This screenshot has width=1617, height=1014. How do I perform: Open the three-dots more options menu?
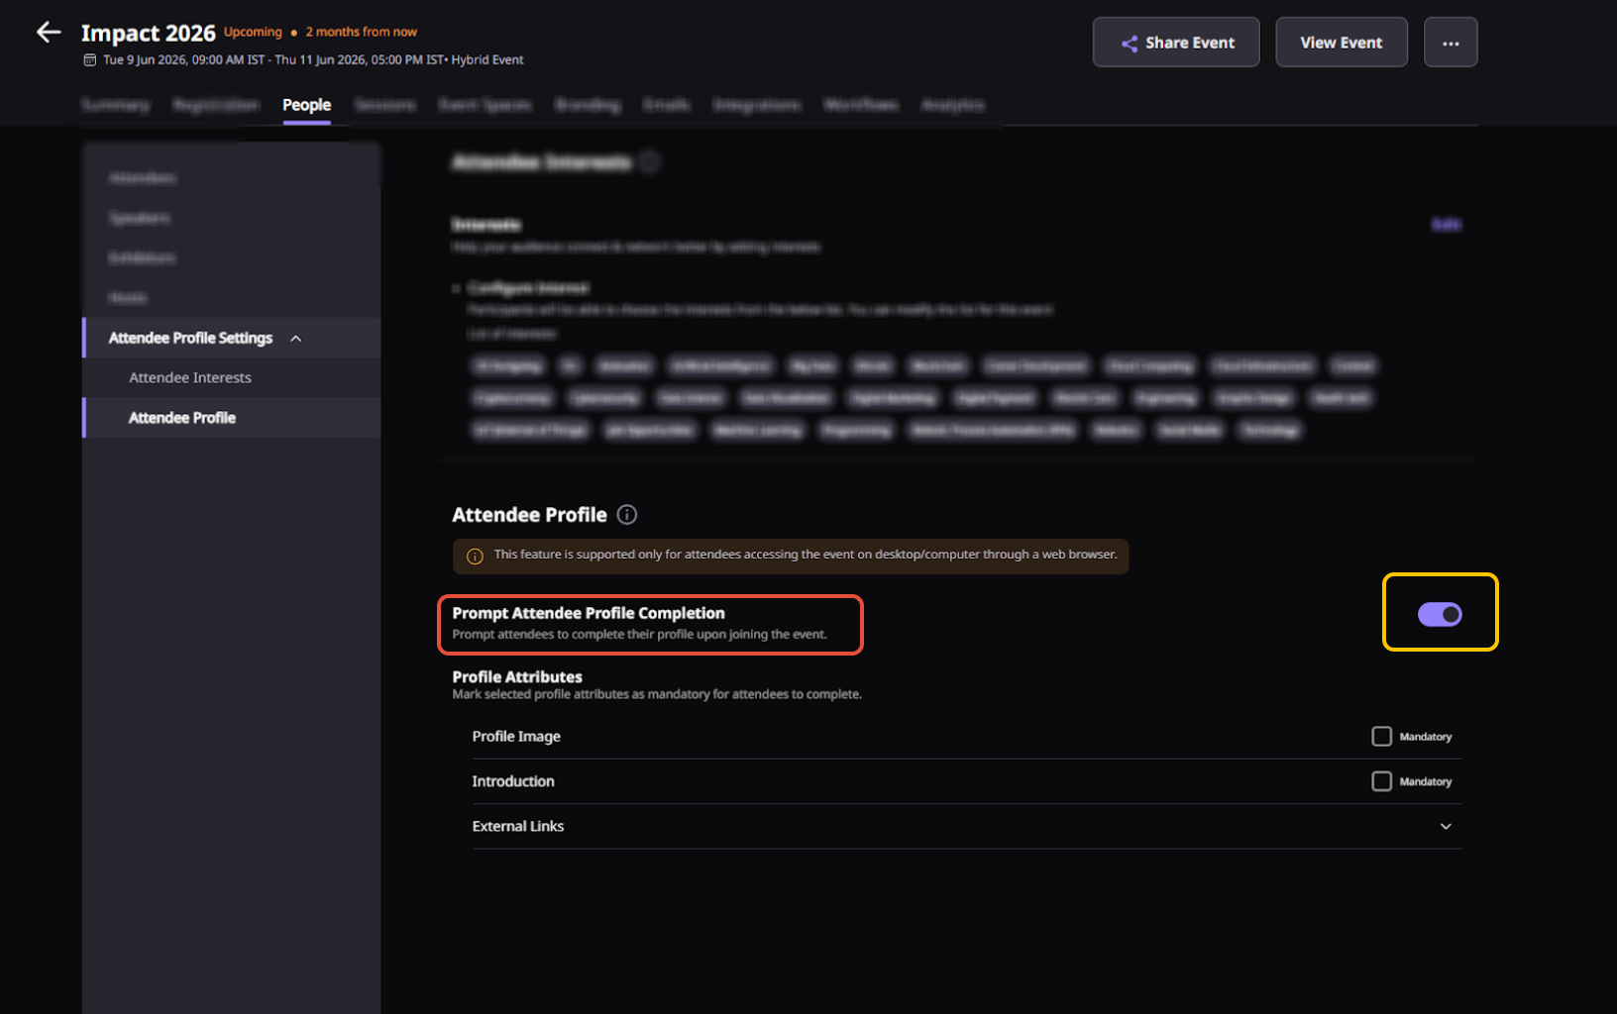click(1450, 43)
